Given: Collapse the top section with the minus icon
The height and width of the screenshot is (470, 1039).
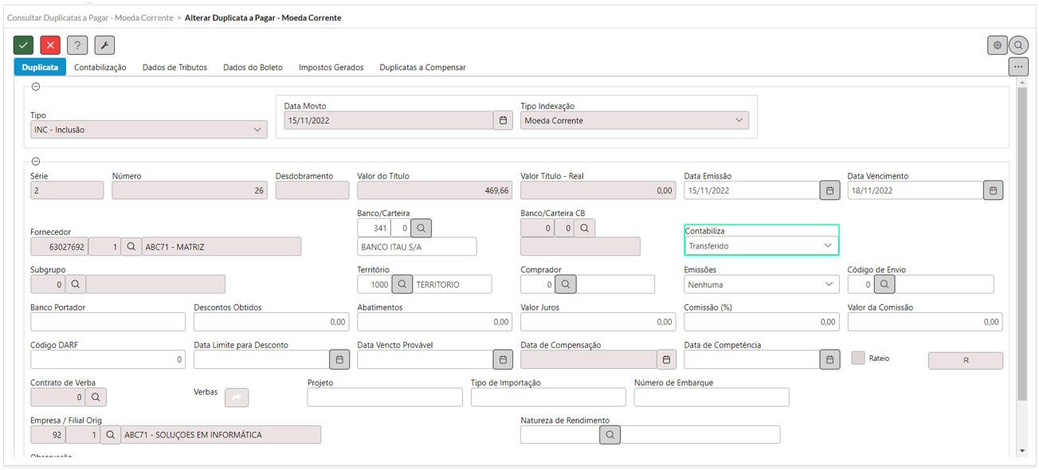Looking at the screenshot, I should tap(36, 87).
